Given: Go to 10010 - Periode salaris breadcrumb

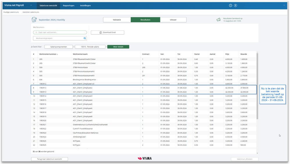Looking at the screenshot, I should click(x=90, y=47).
